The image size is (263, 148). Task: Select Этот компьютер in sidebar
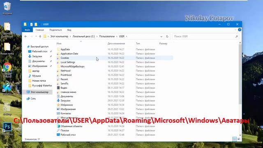click(x=38, y=92)
